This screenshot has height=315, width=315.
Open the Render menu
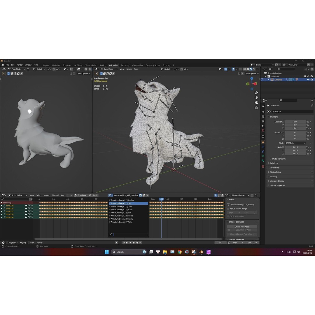pos(20,65)
